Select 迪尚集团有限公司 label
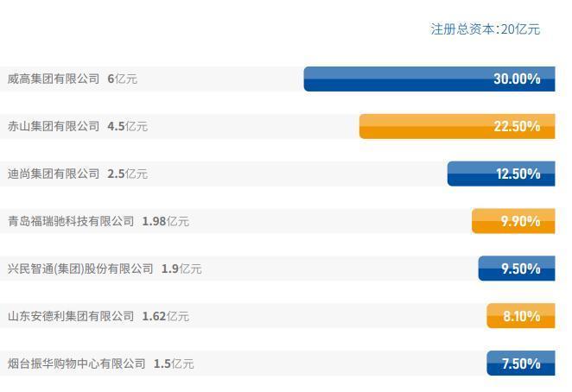This screenshot has height=392, width=572. point(54,174)
